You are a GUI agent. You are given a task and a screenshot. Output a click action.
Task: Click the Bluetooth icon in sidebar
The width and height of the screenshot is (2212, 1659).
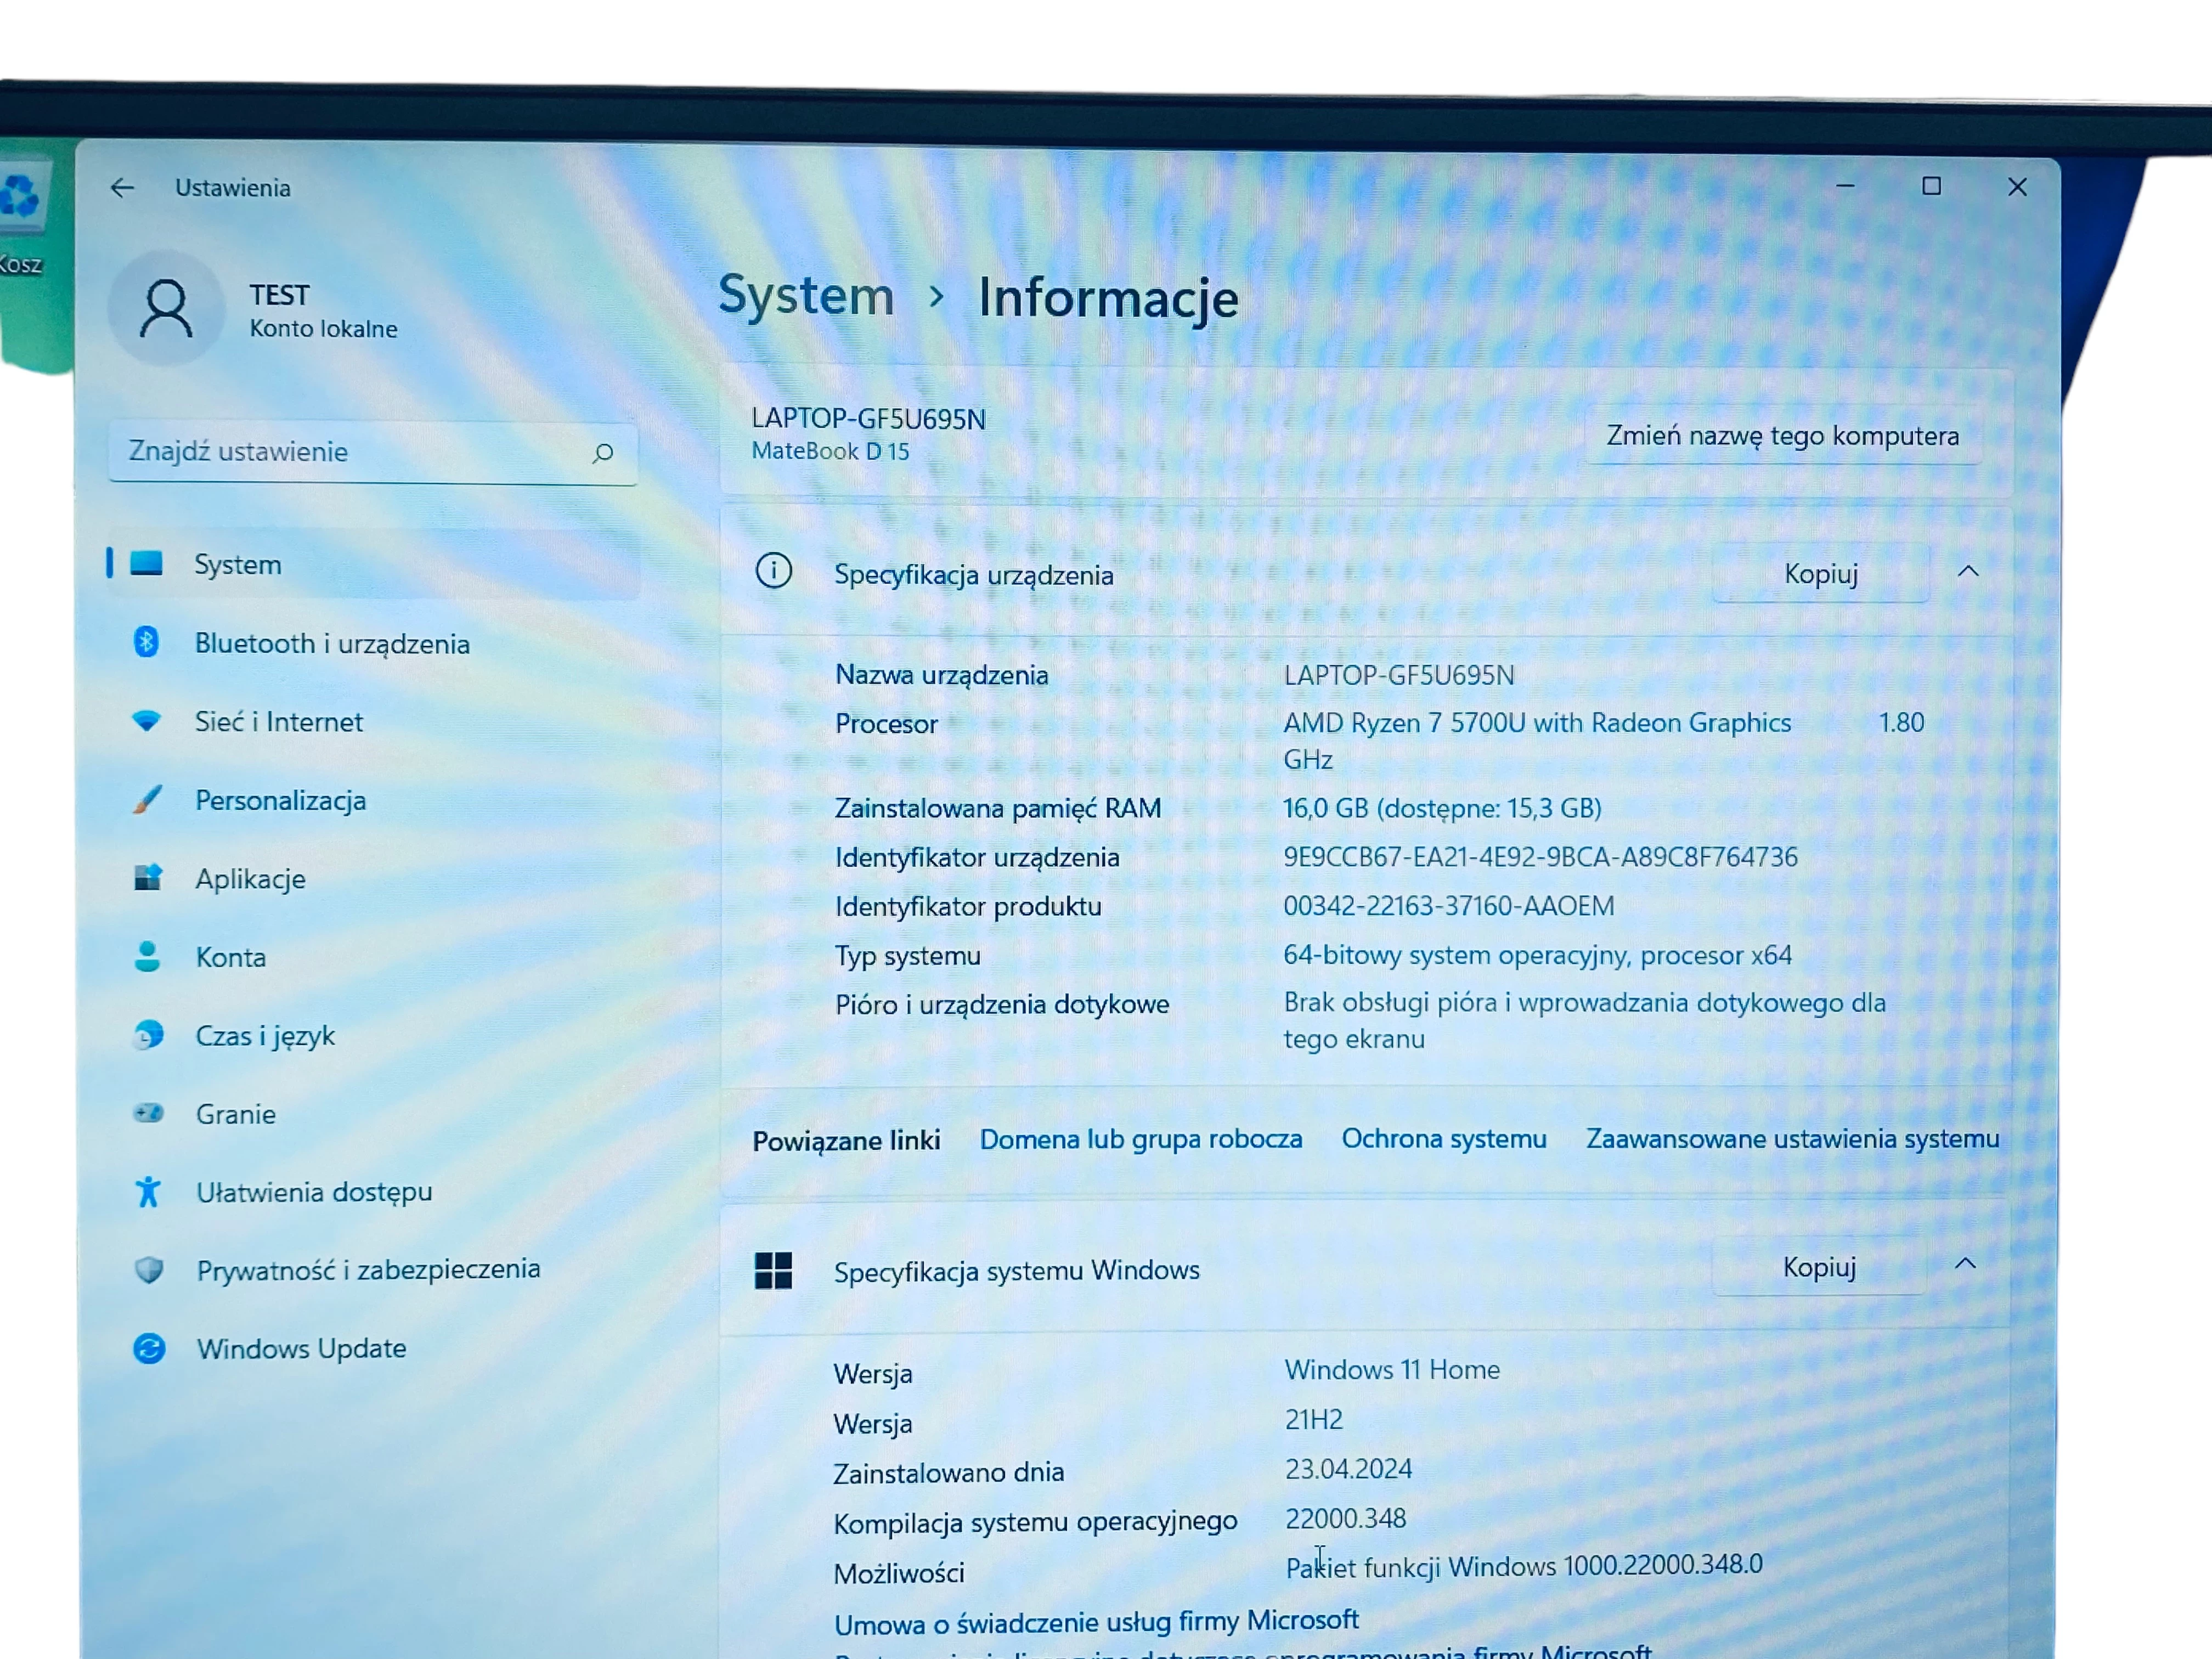click(146, 642)
